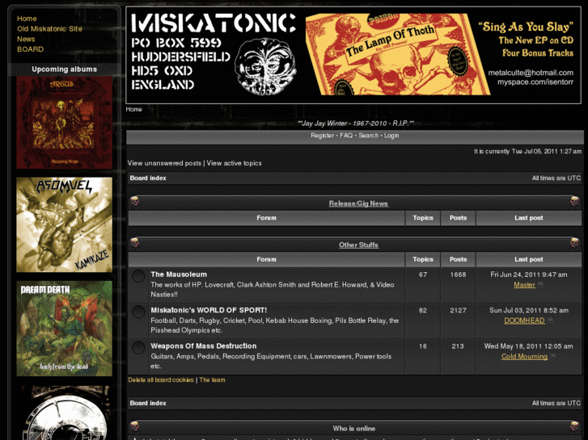
Task: Delete all board cookies
Action: [x=161, y=379]
